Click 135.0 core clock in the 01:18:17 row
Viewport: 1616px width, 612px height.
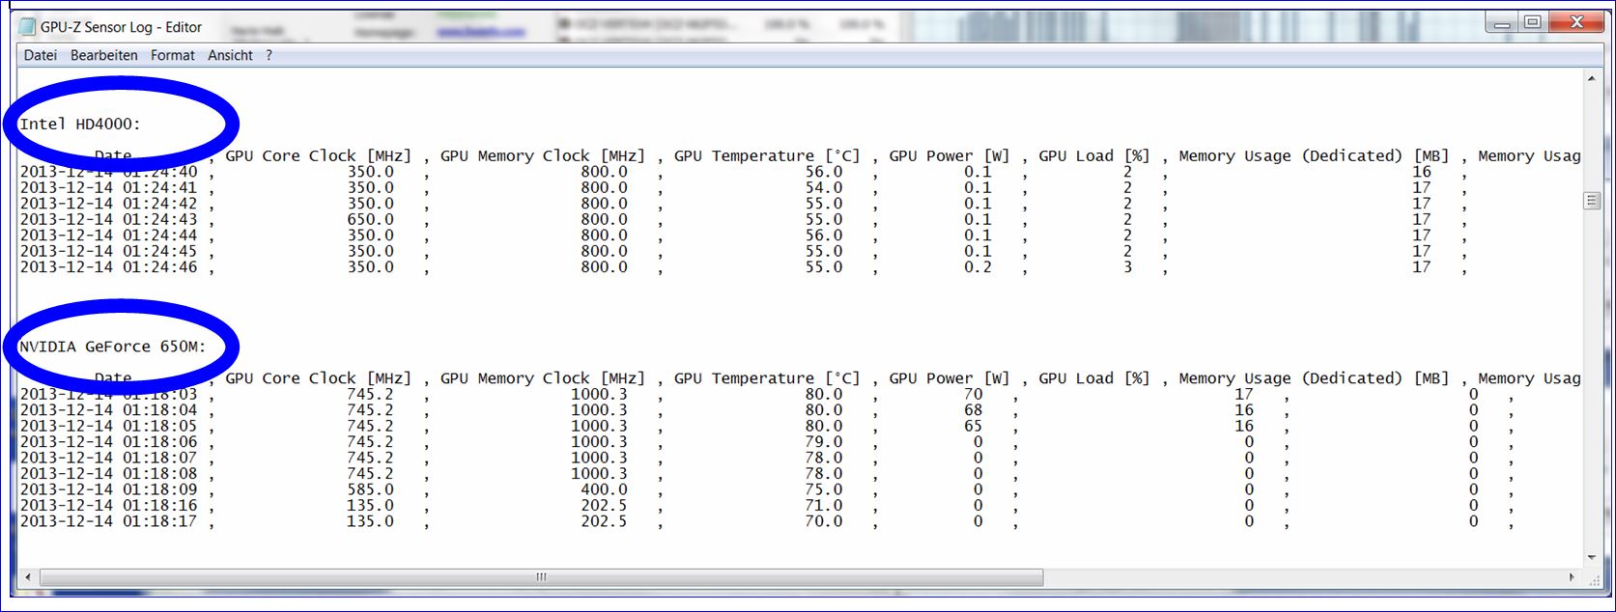click(371, 521)
